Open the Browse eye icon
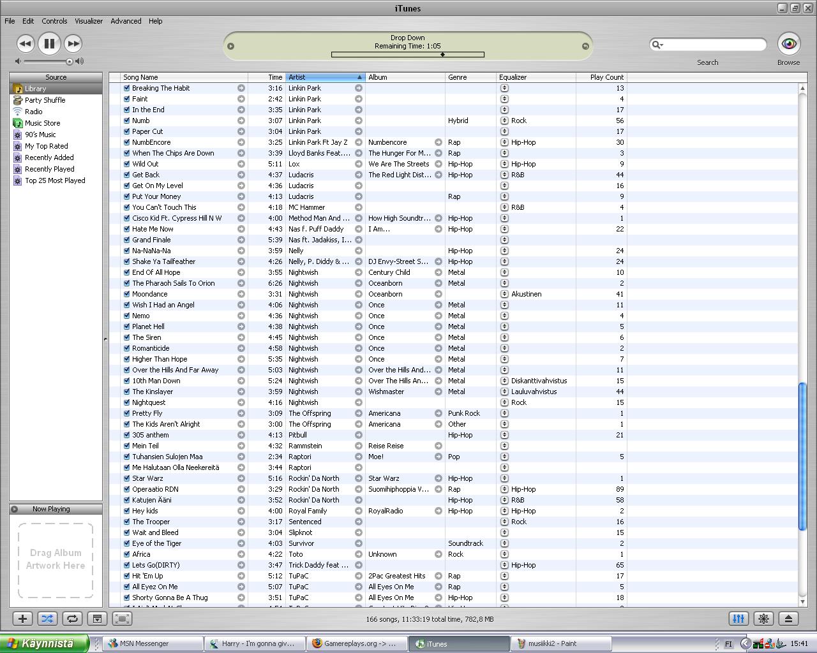 [789, 43]
